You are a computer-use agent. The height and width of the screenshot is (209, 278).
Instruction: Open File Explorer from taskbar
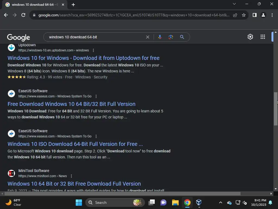tap(175, 202)
